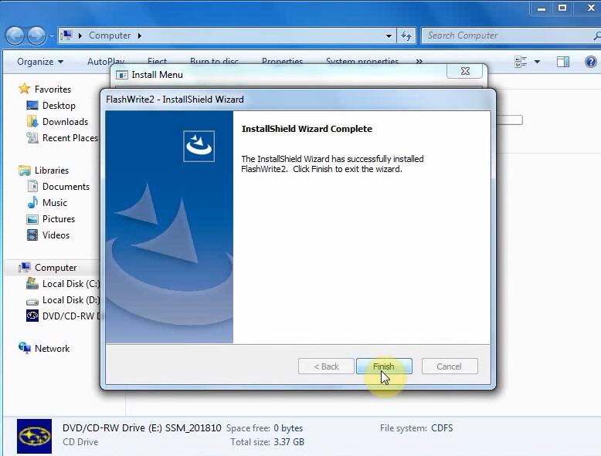Open the Help question mark icon
This screenshot has height=456, width=601.
(x=591, y=62)
